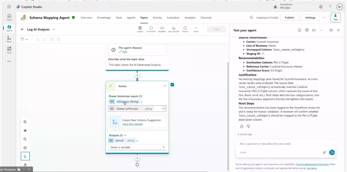This screenshot has width=347, height=172.
Task: Zoom in on the canvas
Action: click(25, 122)
